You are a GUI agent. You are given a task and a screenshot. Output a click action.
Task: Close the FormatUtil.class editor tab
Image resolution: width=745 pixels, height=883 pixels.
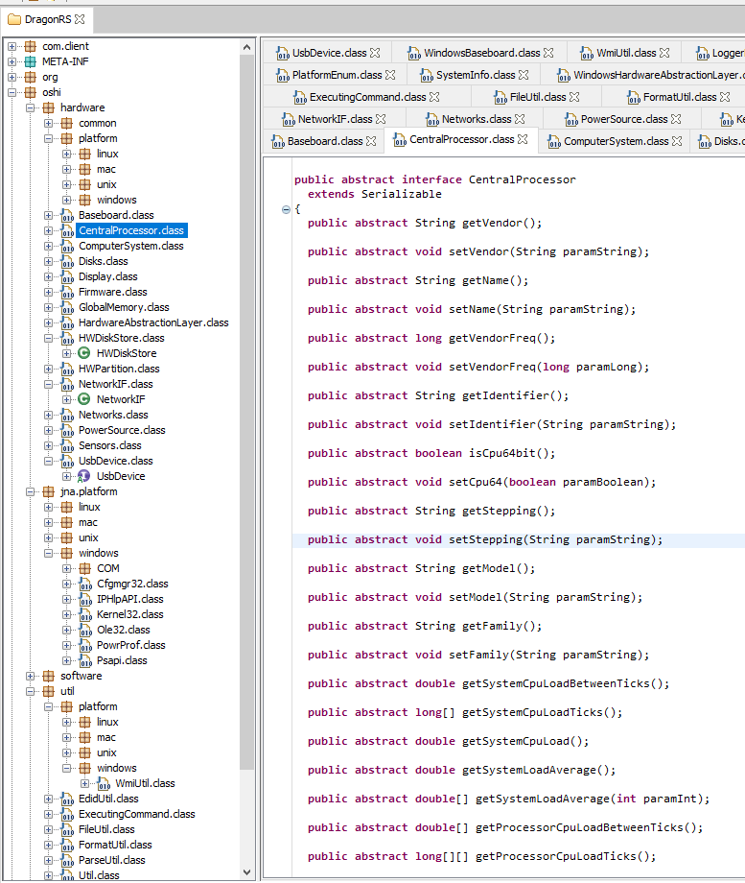click(x=725, y=97)
